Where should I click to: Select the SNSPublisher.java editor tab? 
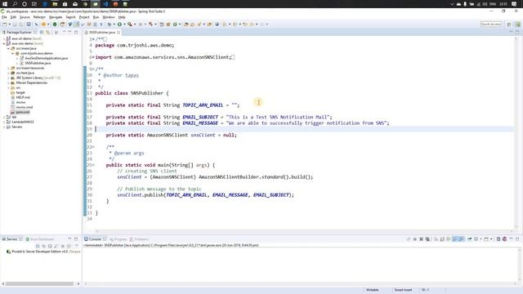[x=101, y=33]
